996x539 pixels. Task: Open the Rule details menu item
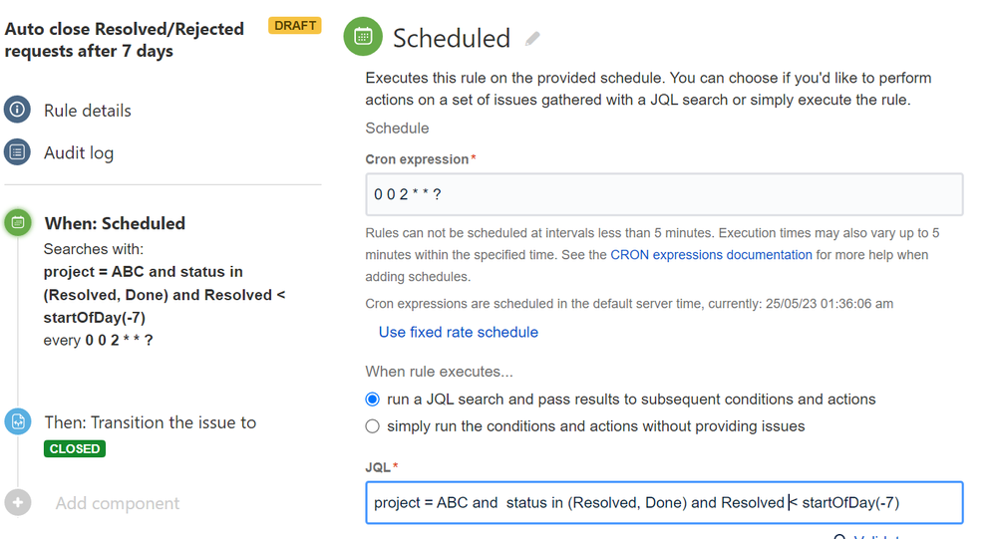click(x=87, y=111)
